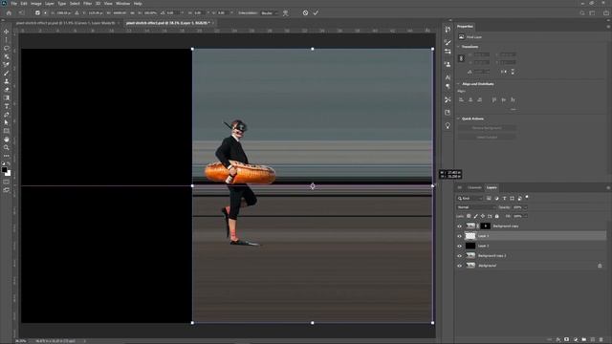Open the Kind filter dropdown

(470, 199)
